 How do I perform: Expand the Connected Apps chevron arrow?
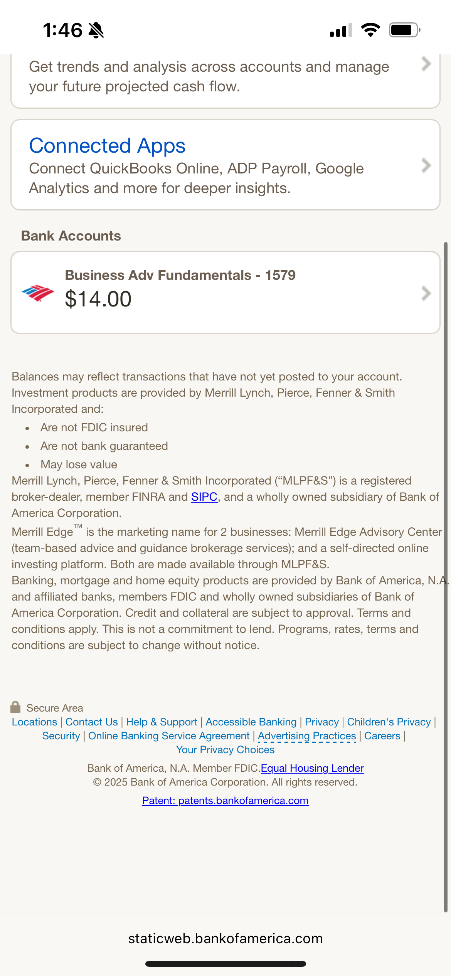pyautogui.click(x=426, y=165)
